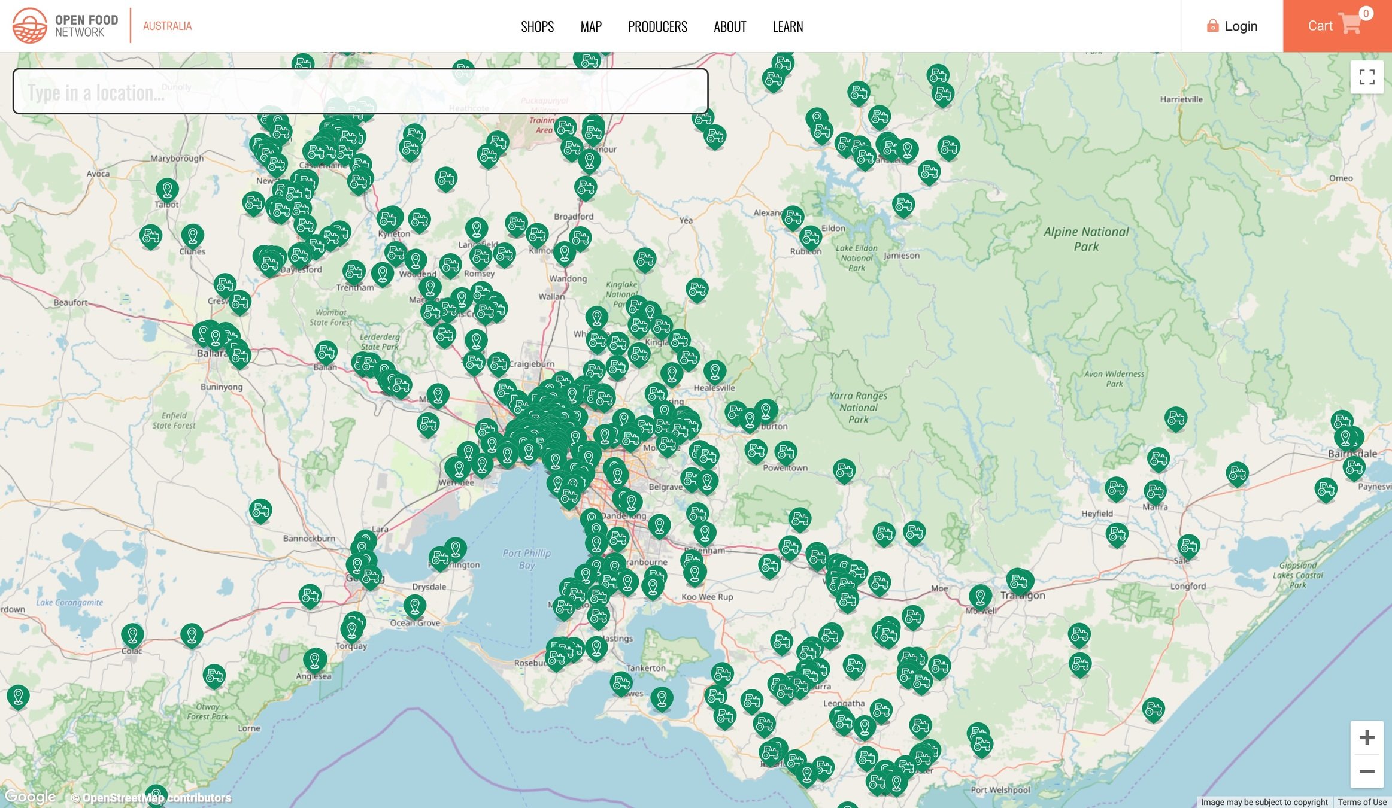Select the pin marker at Anglesea
Image resolution: width=1392 pixels, height=808 pixels.
(x=315, y=659)
